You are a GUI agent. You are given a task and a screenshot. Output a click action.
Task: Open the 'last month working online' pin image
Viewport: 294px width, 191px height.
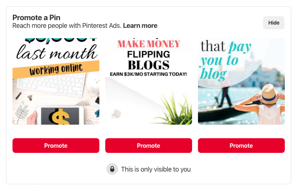56,81
